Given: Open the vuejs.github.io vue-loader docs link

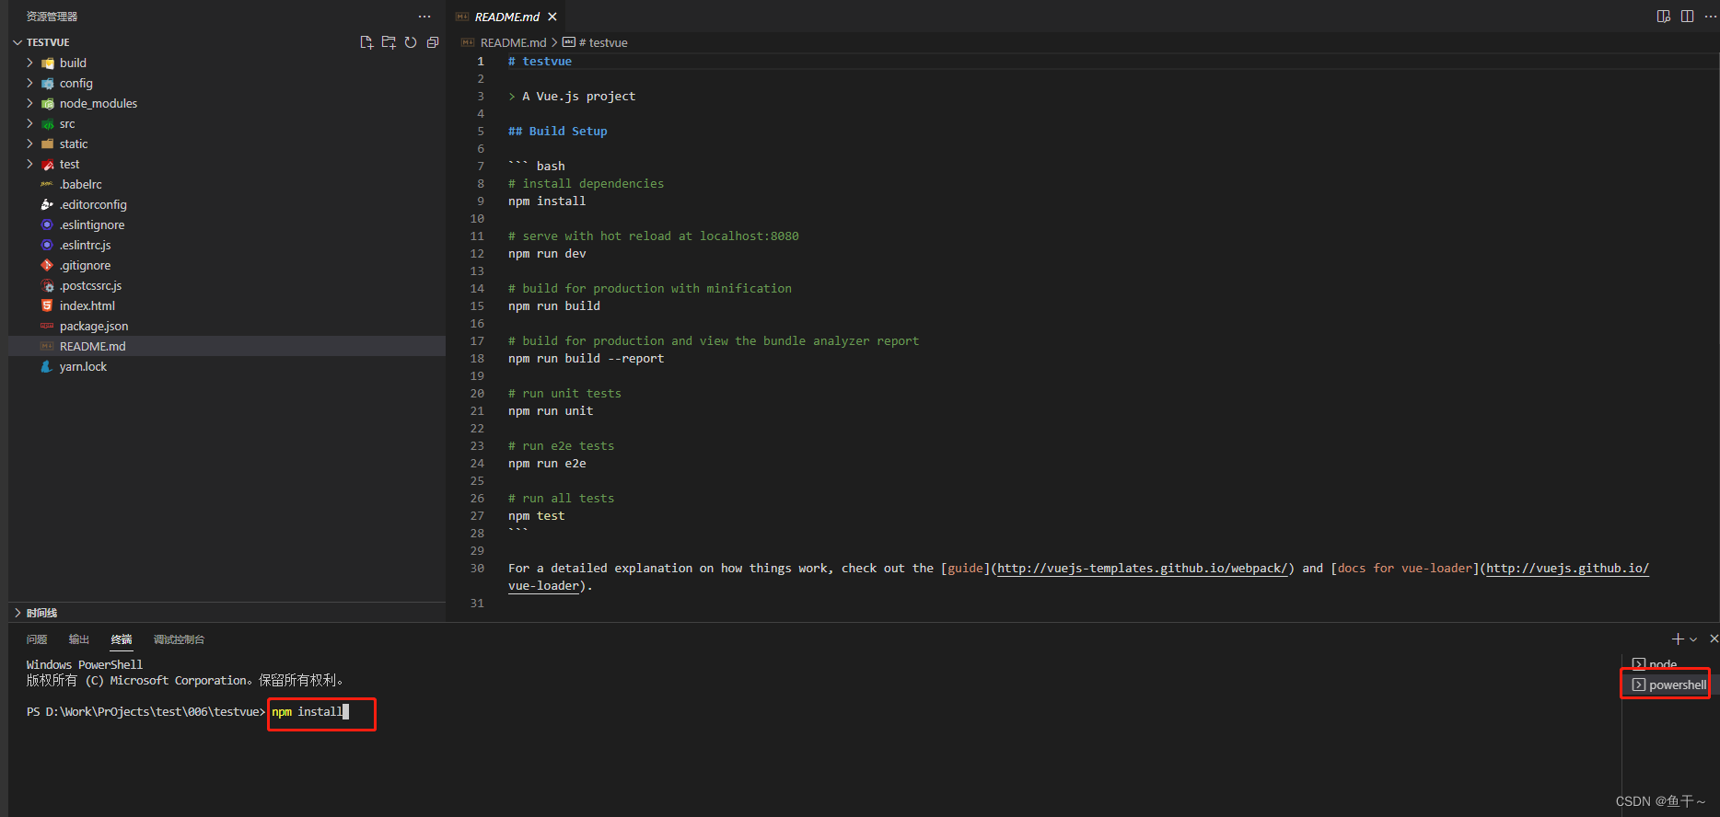Looking at the screenshot, I should (1567, 569).
